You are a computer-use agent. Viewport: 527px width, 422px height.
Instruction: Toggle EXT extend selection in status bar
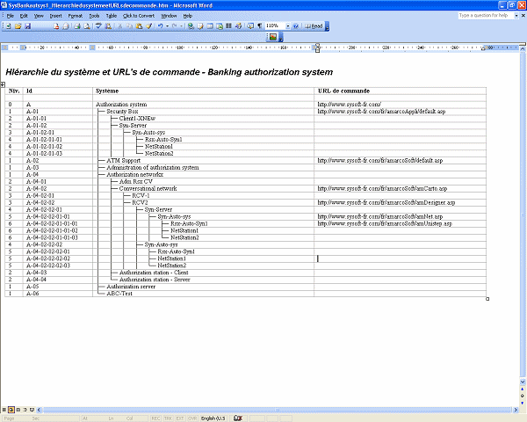(x=180, y=418)
